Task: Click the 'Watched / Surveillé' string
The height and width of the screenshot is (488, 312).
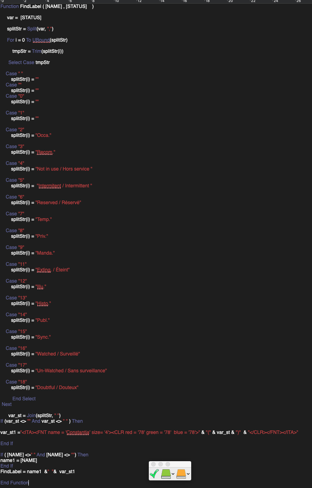Action: [x=58, y=354]
